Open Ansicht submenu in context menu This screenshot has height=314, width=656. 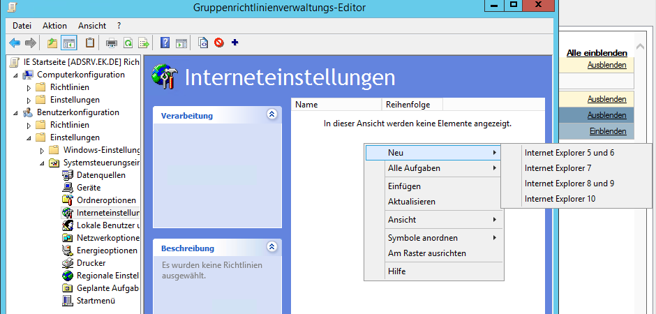pos(433,220)
